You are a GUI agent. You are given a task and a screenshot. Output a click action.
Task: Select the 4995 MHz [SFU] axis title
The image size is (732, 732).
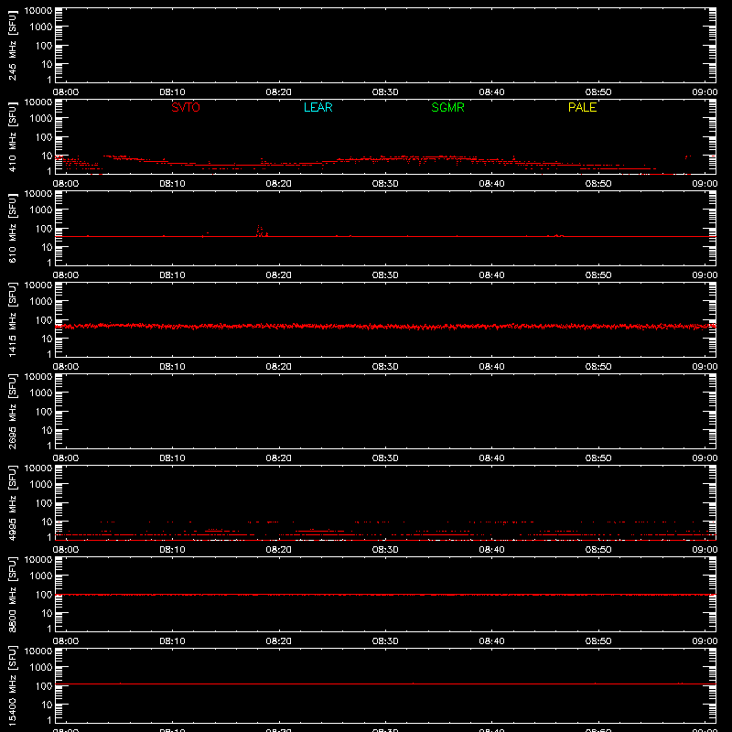pyautogui.click(x=12, y=502)
